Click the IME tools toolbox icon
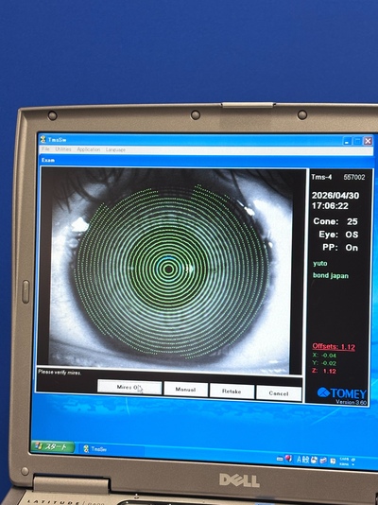 (x=323, y=461)
